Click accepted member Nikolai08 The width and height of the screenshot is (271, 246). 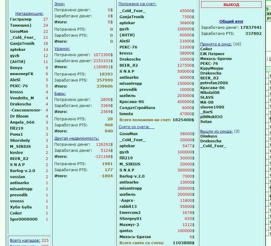tap(210, 93)
